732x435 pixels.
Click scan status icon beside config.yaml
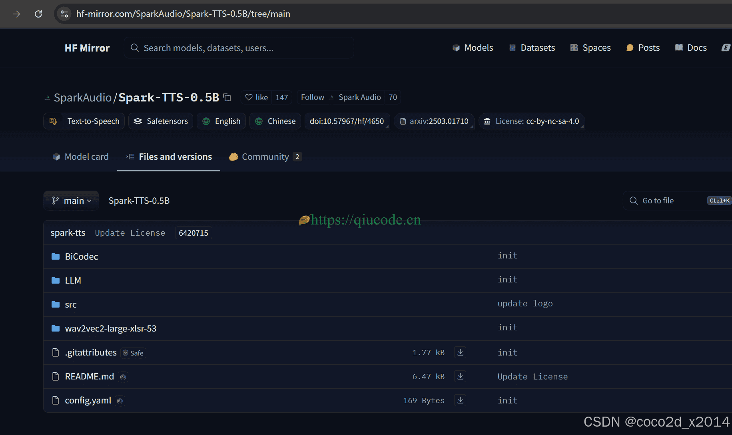(120, 401)
